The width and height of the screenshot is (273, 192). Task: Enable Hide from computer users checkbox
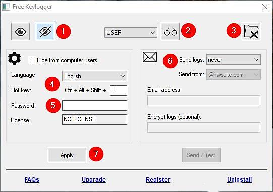point(32,60)
